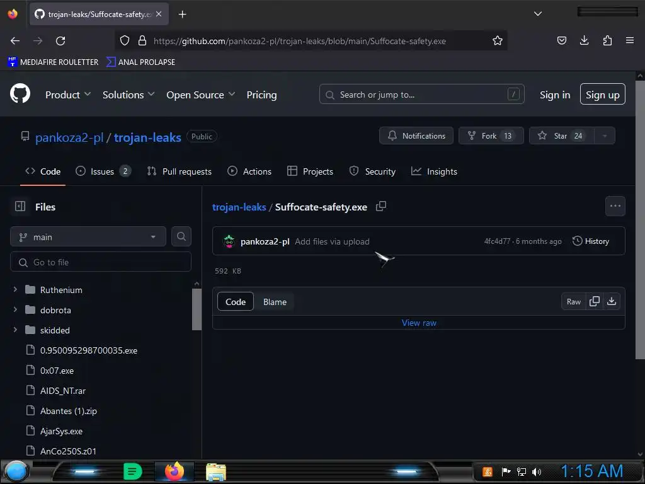
Task: Expand the dobrota folder
Action: click(x=15, y=309)
